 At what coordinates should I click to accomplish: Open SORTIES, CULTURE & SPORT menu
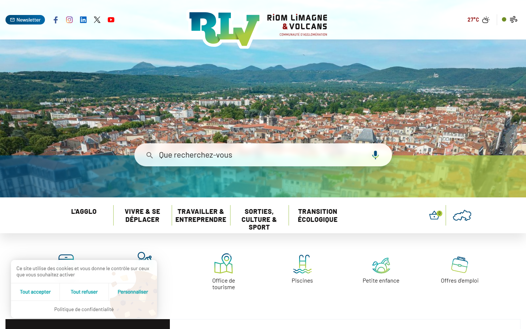coord(259,219)
